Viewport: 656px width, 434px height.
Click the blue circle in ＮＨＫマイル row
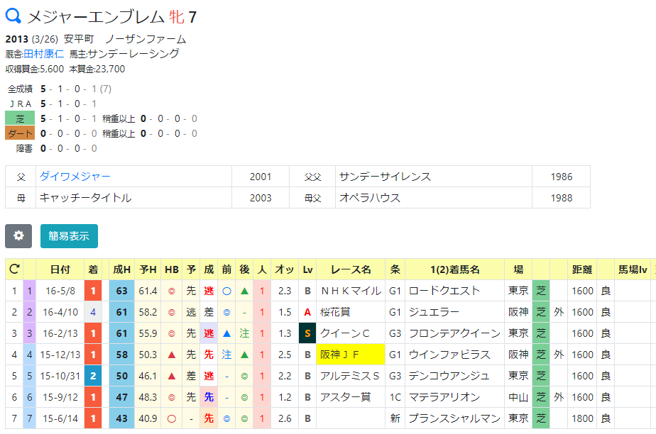(226, 291)
